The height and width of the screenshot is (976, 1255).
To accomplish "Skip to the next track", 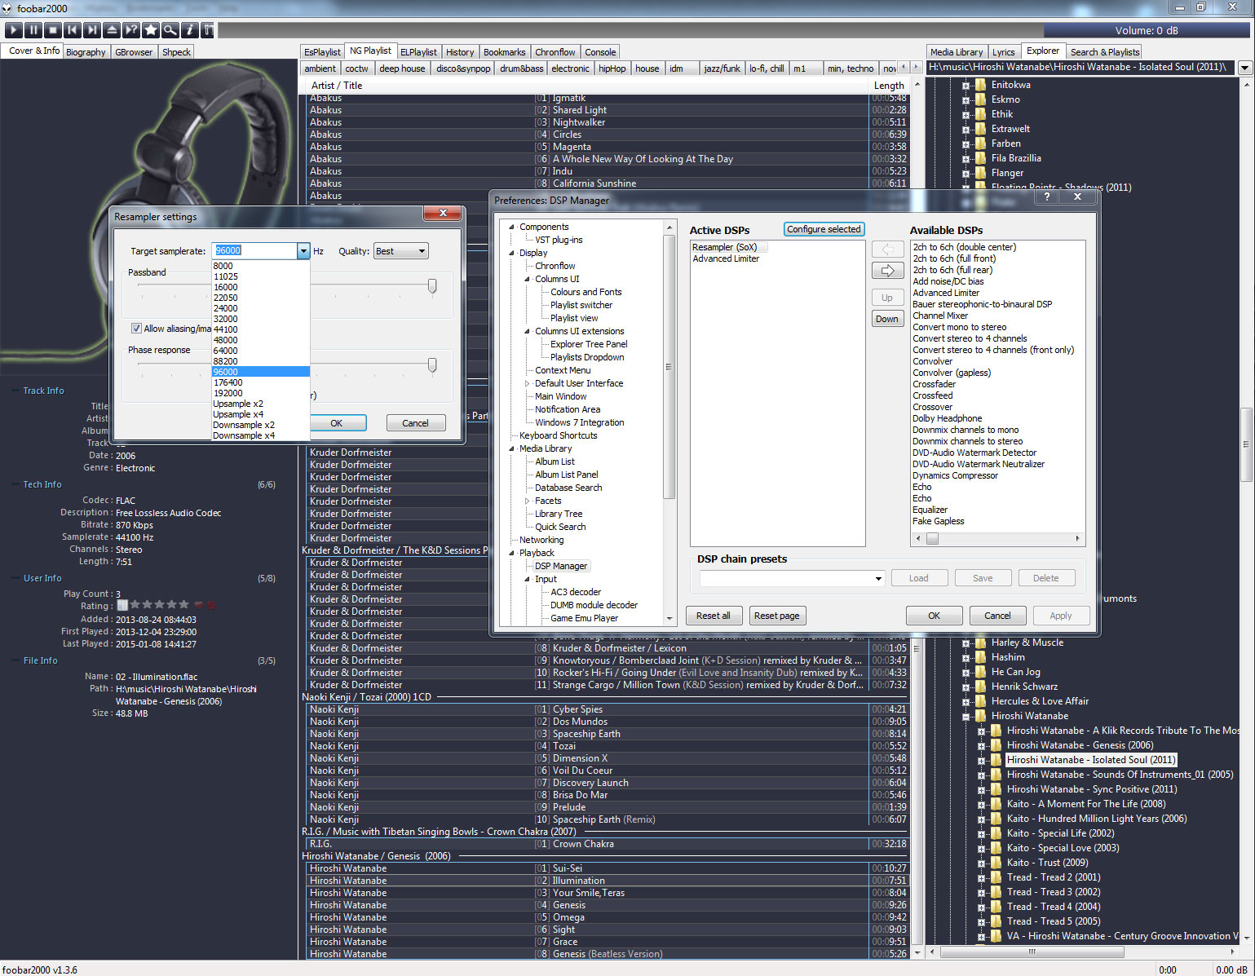I will pyautogui.click(x=92, y=30).
